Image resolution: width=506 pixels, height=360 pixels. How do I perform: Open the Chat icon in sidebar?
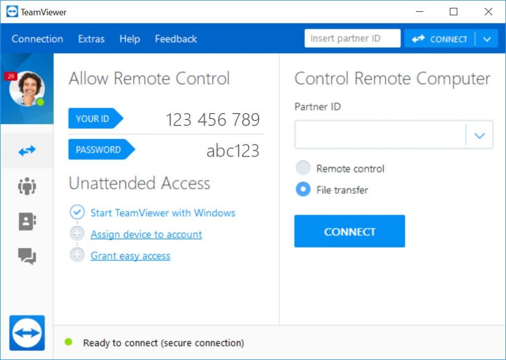(27, 257)
